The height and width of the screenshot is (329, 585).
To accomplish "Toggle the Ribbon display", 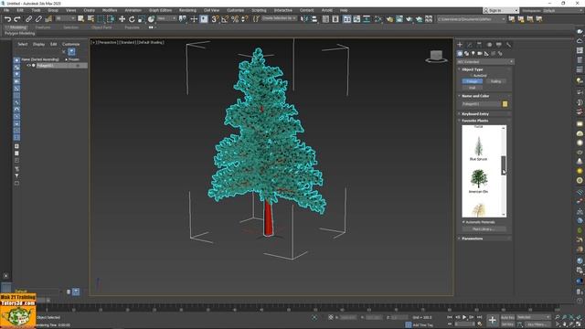I will click(x=347, y=19).
